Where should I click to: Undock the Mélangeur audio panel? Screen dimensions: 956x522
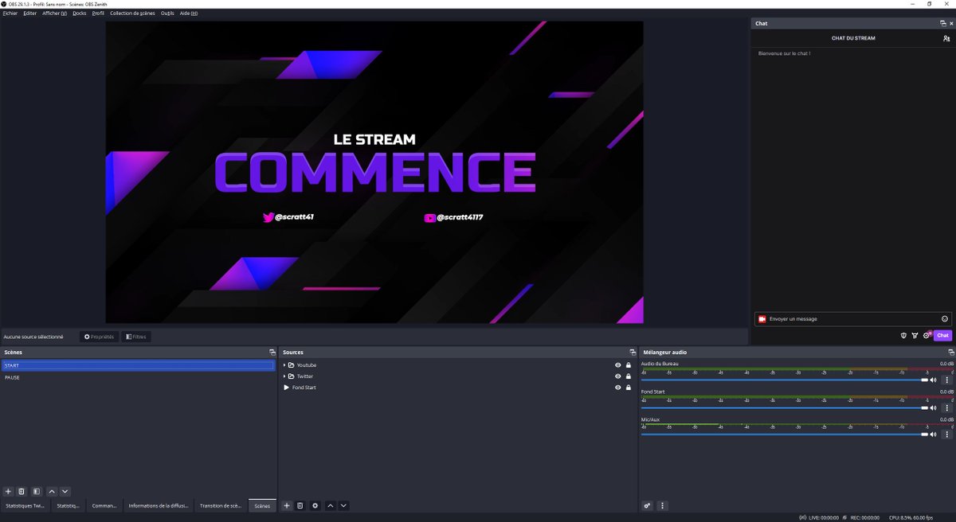click(950, 352)
